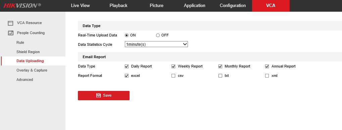Open the Data Statistics Cycle dropdown
This screenshot has width=342, height=130.
tap(156, 44)
